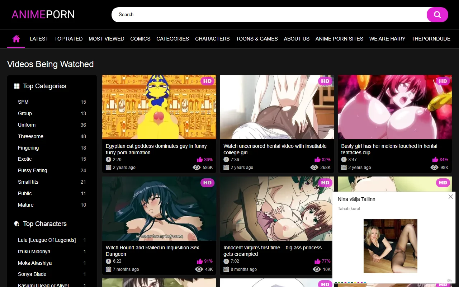
Task: Select the home icon in the navigation bar
Action: click(16, 38)
